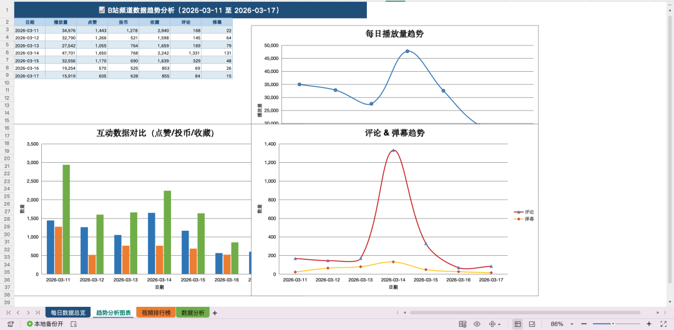
Task: Select the cell with value 2,940
Action: (154, 31)
